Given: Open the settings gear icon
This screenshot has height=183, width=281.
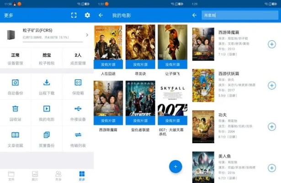Looking at the screenshot, I should point(87,15).
